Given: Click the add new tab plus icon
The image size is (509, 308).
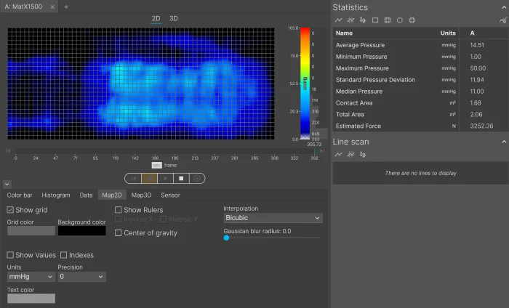Looking at the screenshot, I should point(65,7).
